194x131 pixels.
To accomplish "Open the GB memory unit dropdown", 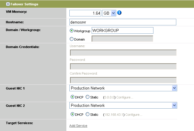I will click(x=109, y=13).
